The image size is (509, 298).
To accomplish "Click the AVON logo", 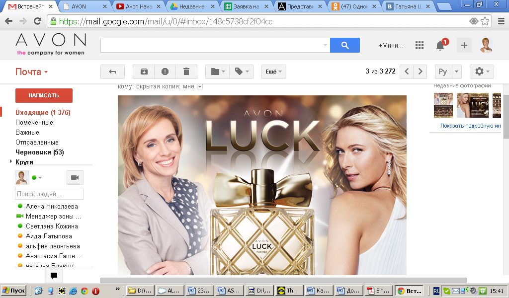I will 51,44.
